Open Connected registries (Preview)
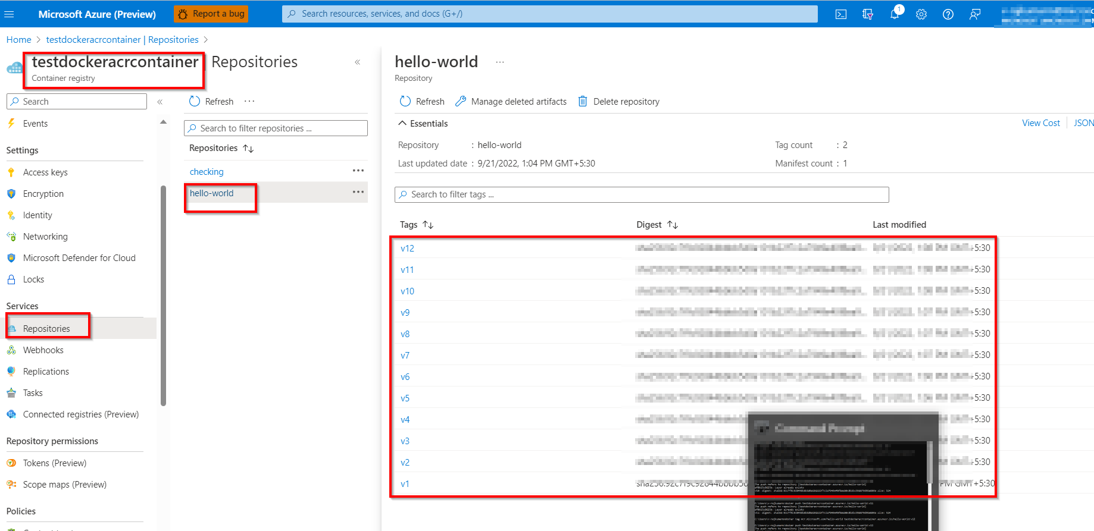The image size is (1094, 531). coord(80,414)
